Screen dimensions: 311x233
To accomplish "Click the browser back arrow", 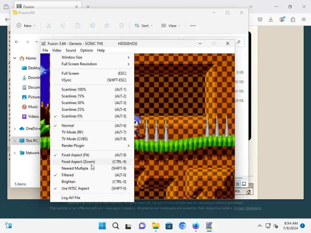I will pyautogui.click(x=7, y=19).
